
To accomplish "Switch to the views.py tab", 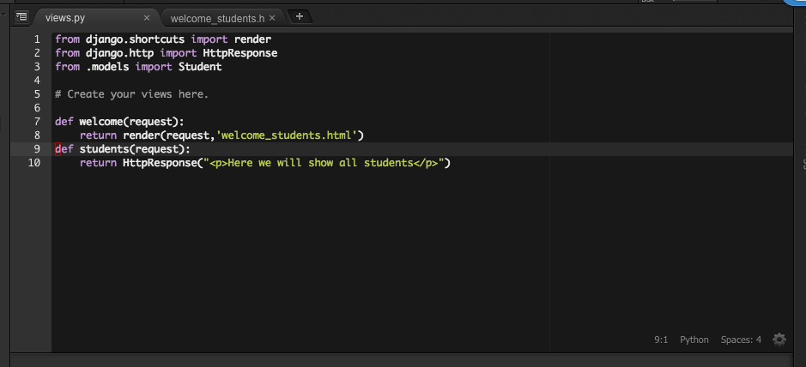I will pyautogui.click(x=65, y=18).
